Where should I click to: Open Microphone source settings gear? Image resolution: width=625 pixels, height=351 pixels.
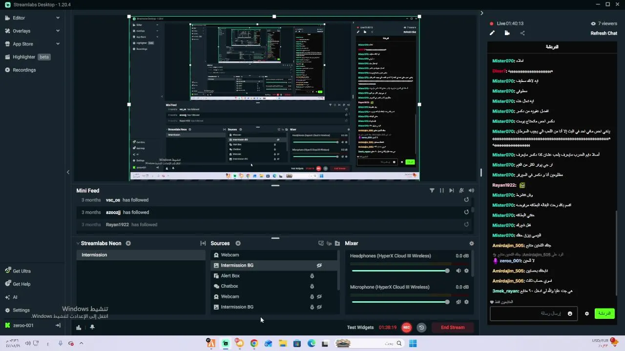(466, 302)
